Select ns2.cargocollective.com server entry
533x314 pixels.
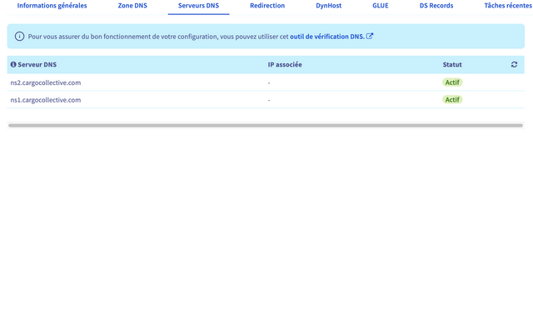click(46, 82)
